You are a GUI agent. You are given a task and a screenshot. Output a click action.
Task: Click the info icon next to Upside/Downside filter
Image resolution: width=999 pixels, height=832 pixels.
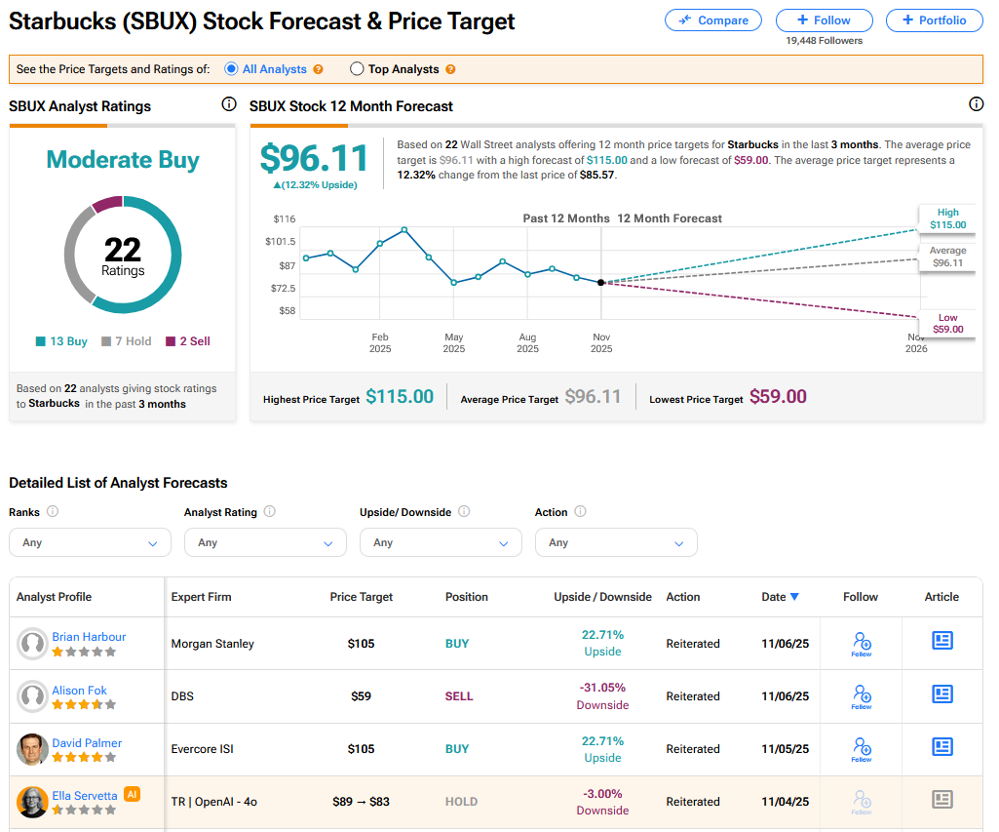tap(464, 512)
